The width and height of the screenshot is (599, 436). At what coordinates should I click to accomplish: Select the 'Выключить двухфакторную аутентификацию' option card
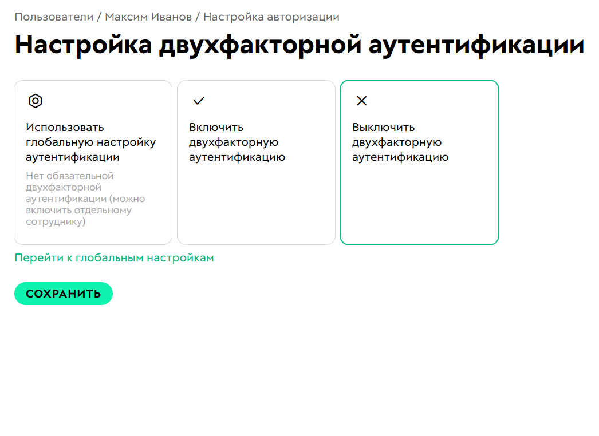point(419,162)
